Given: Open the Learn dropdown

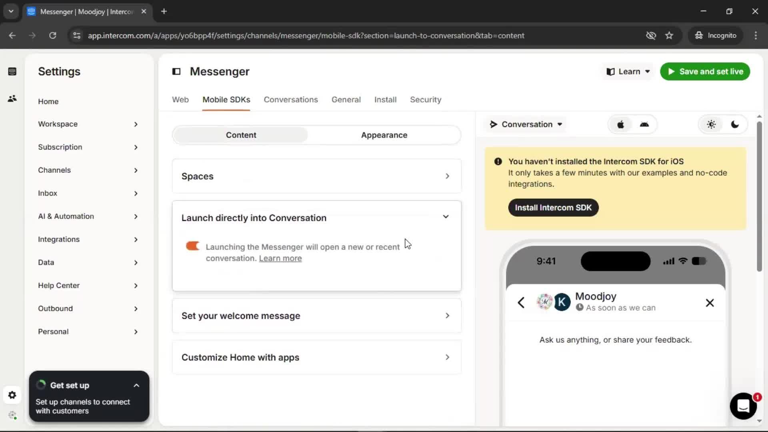Looking at the screenshot, I should coord(628,72).
